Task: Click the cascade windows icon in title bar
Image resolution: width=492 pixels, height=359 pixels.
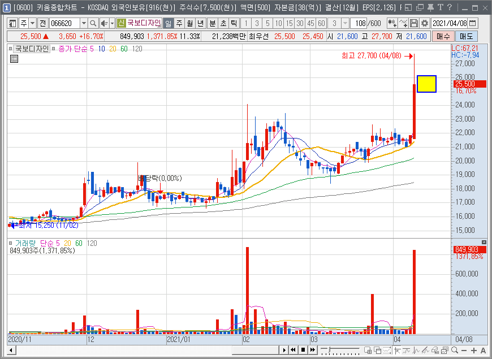Action: pos(420,7)
